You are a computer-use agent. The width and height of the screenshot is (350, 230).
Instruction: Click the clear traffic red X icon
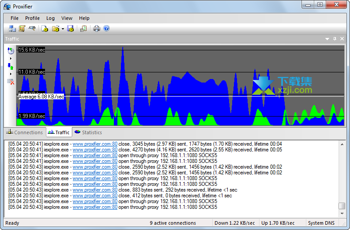11,82
